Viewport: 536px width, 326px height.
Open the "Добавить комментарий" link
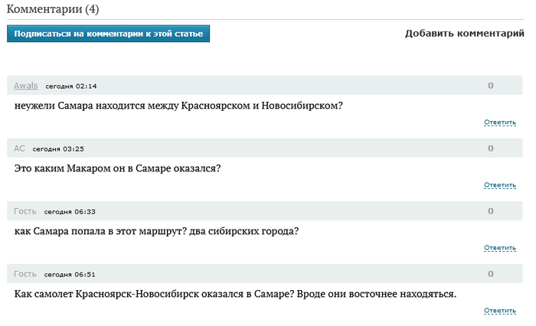coord(464,34)
